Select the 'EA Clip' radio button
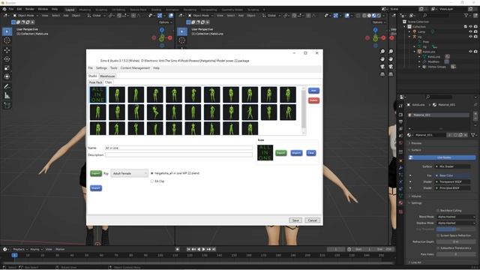This screenshot has width=480, height=270. click(x=152, y=181)
